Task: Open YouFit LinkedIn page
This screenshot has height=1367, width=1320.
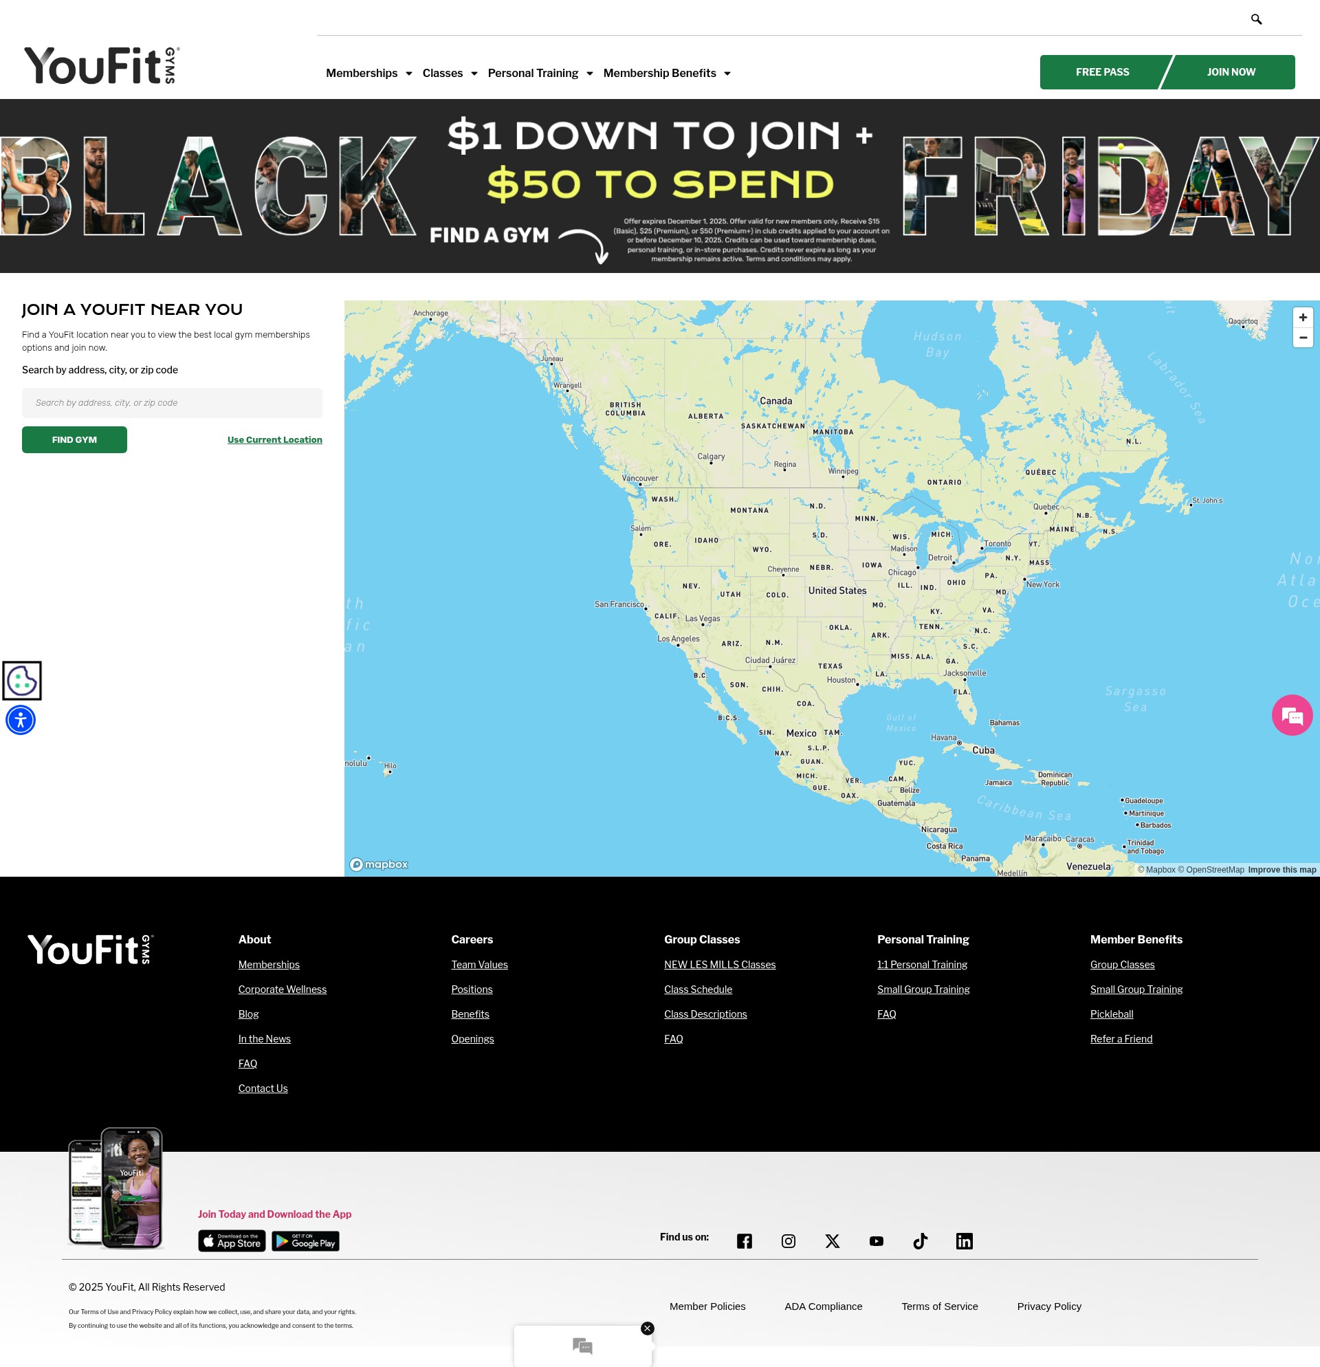Action: (x=964, y=1240)
